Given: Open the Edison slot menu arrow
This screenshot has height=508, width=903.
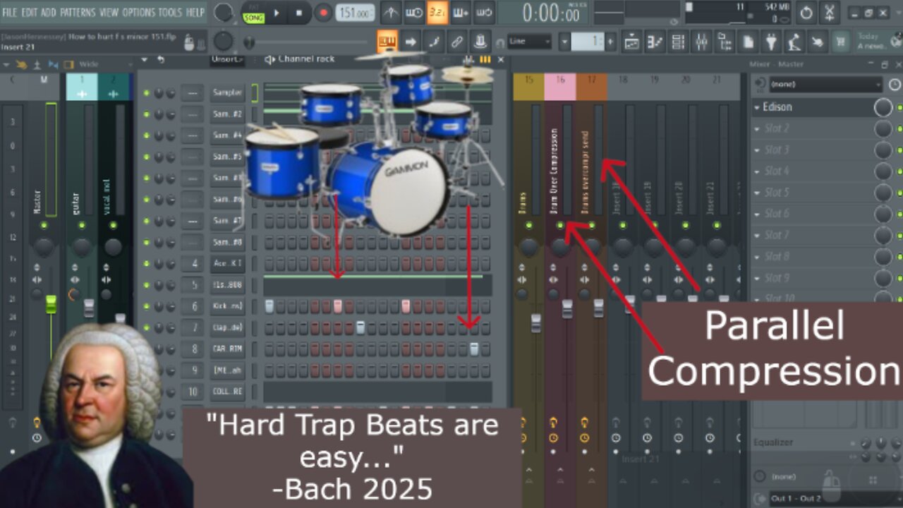Looking at the screenshot, I should click(x=757, y=107).
